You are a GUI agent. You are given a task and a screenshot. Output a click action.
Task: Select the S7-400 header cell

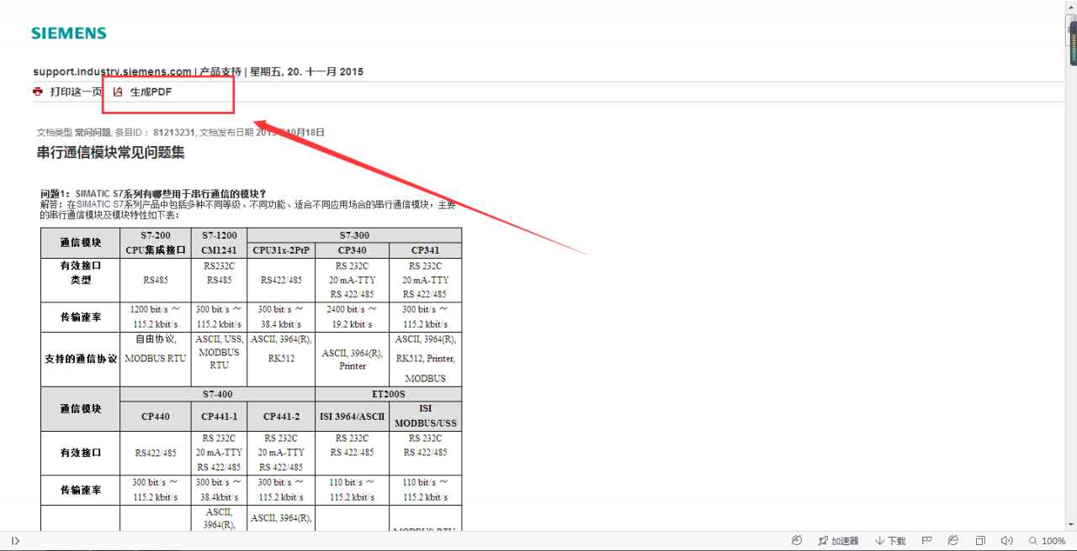coord(217,394)
